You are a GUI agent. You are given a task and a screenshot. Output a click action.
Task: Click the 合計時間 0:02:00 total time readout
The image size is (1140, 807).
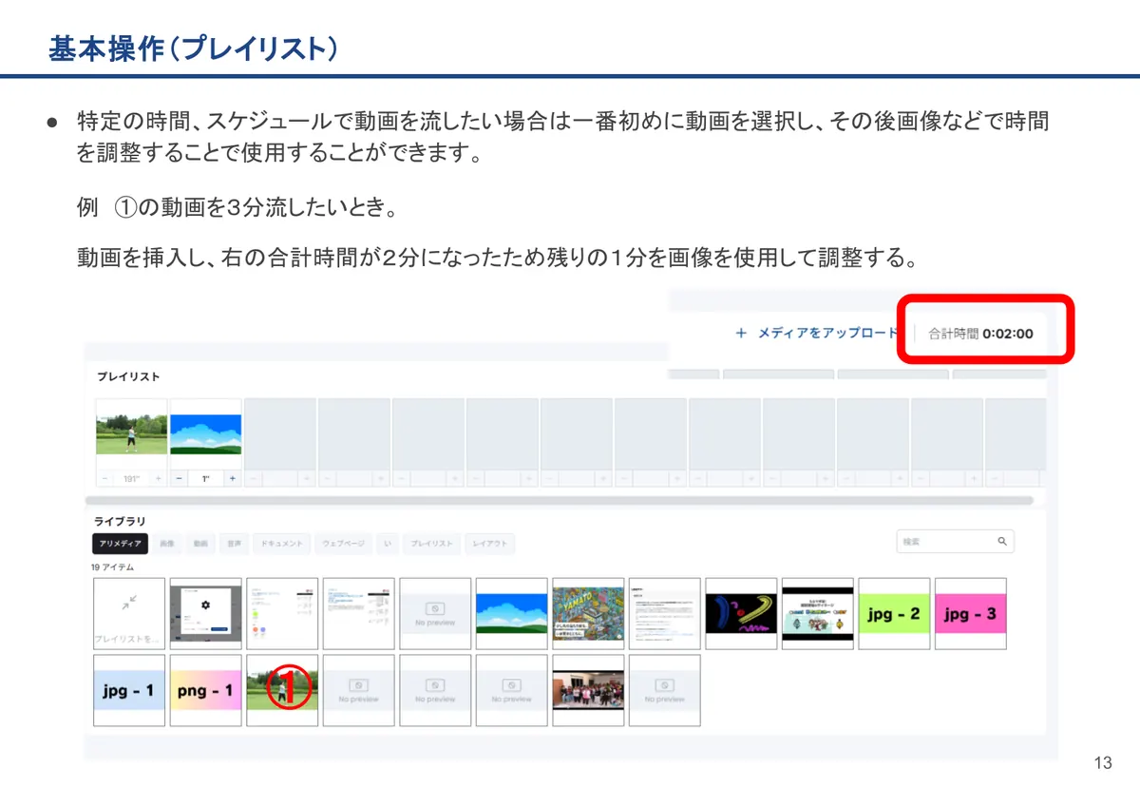[x=980, y=334]
